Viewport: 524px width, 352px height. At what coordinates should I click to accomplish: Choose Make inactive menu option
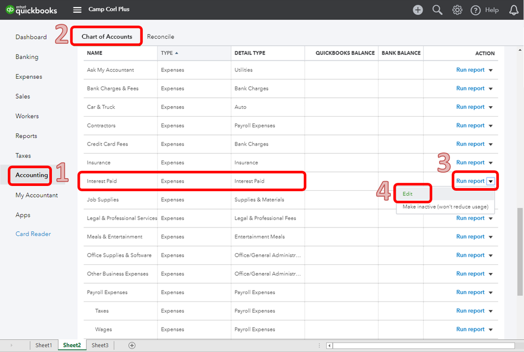(x=445, y=207)
